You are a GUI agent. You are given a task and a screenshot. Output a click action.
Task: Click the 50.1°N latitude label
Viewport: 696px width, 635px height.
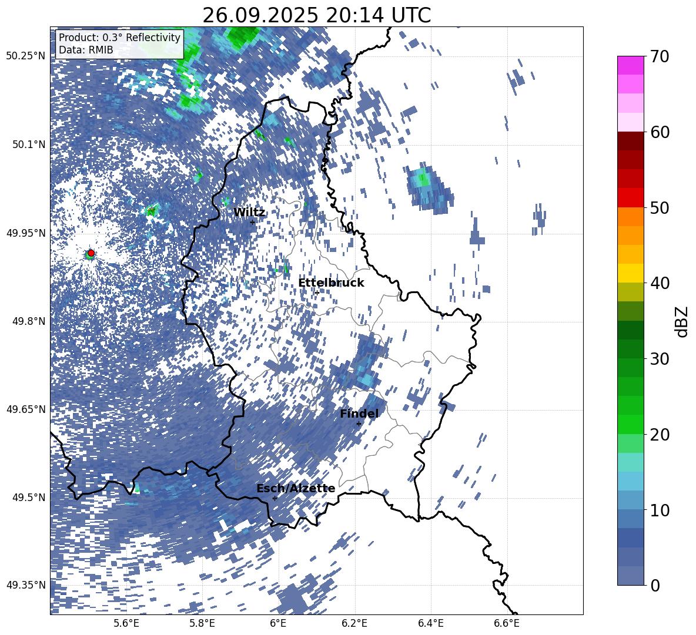pos(29,145)
